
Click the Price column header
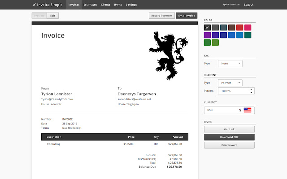(131, 137)
